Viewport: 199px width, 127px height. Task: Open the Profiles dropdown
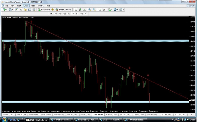(x=11, y=10)
